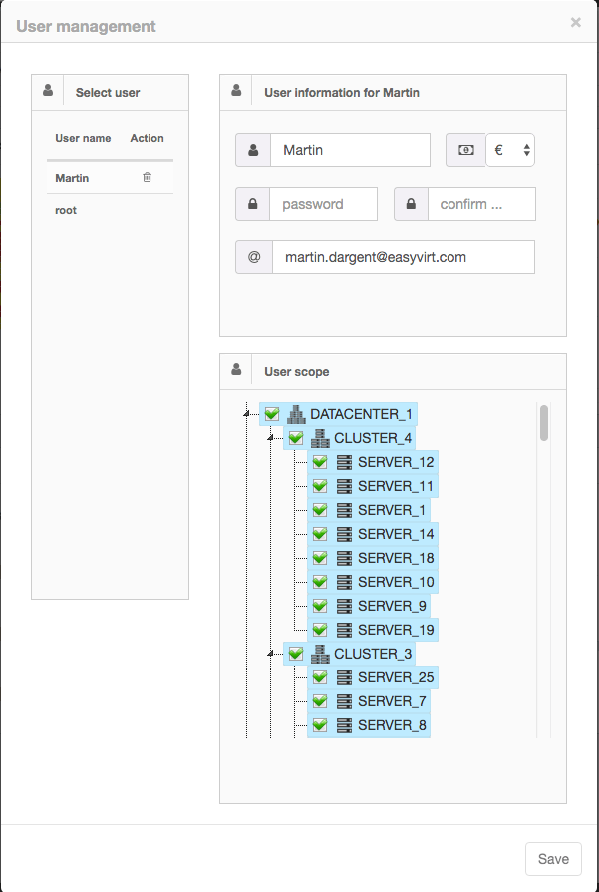
Task: Click the User name column header
Action: click(83, 138)
